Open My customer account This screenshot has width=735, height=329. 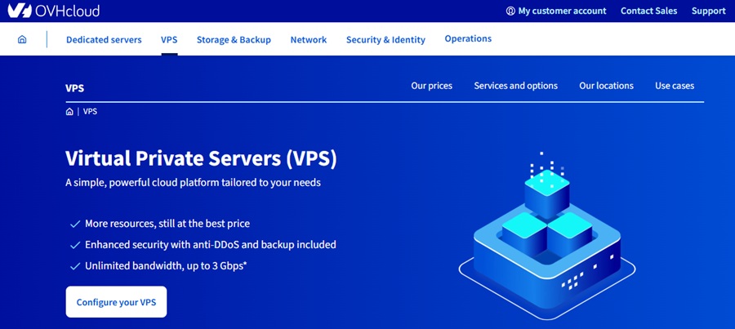pos(562,11)
